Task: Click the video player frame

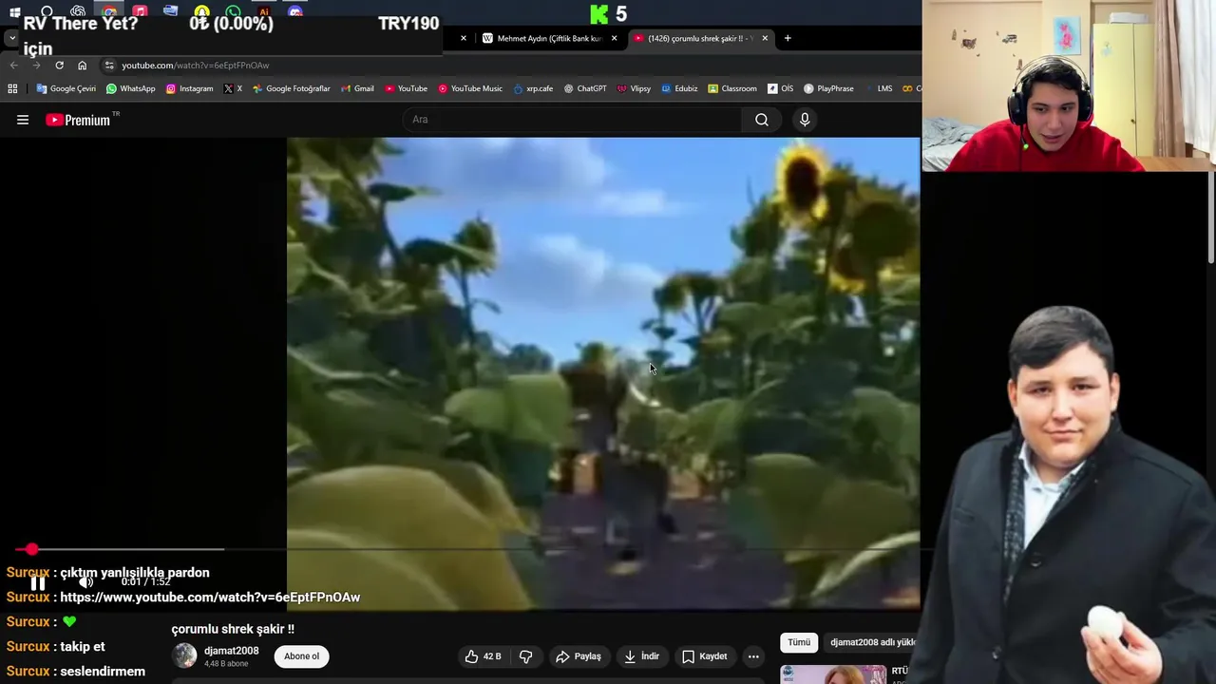Action: point(603,373)
